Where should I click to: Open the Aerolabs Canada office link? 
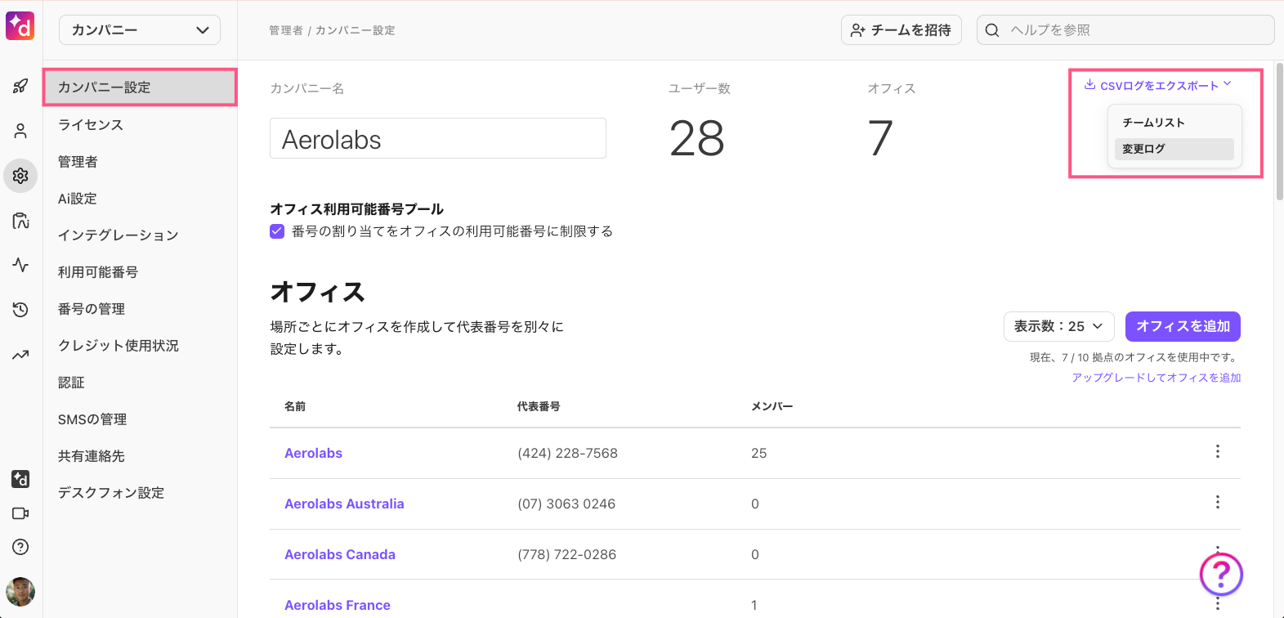pos(340,554)
